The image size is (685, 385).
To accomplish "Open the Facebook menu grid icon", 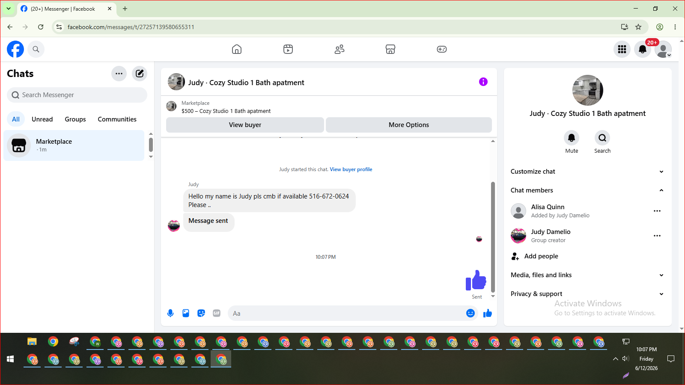I will (x=622, y=49).
